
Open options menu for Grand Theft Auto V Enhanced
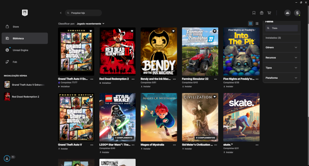pyautogui.click(x=92, y=79)
